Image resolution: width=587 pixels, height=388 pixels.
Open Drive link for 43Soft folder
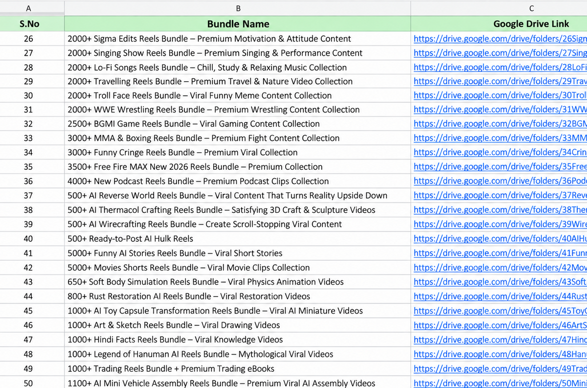tap(500, 282)
